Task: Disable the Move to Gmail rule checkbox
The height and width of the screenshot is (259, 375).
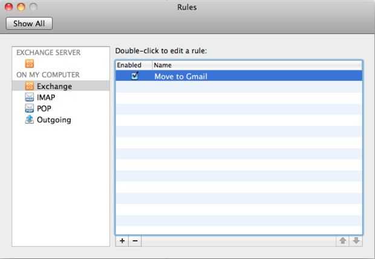Action: pos(135,76)
